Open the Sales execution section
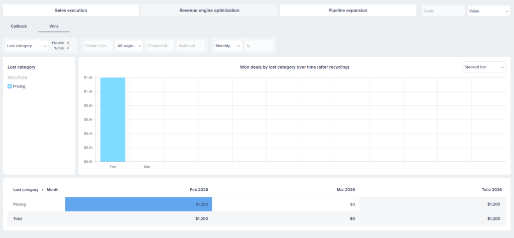The width and height of the screenshot is (514, 238). (71, 11)
